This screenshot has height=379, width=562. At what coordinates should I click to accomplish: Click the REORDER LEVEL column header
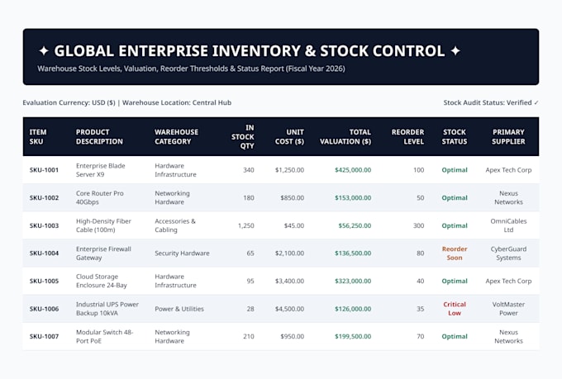408,137
